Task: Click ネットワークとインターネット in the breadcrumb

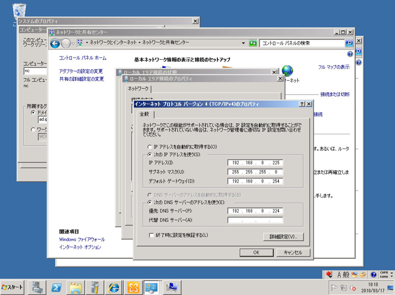Action: (113, 43)
